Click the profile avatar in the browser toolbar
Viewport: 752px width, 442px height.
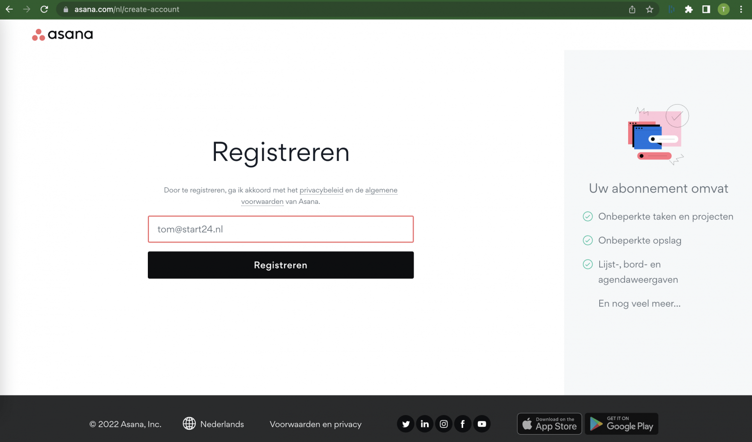pos(724,9)
